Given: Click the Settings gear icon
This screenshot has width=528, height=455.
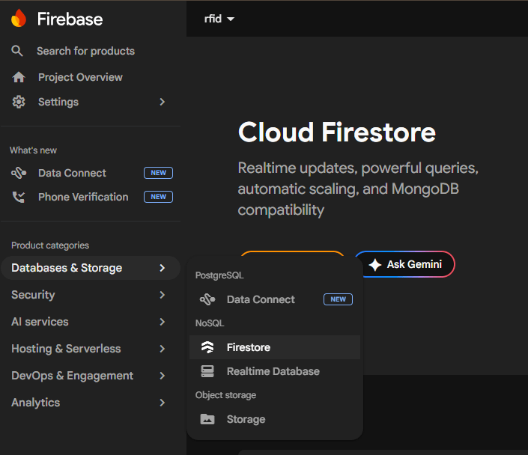Looking at the screenshot, I should pyautogui.click(x=19, y=102).
